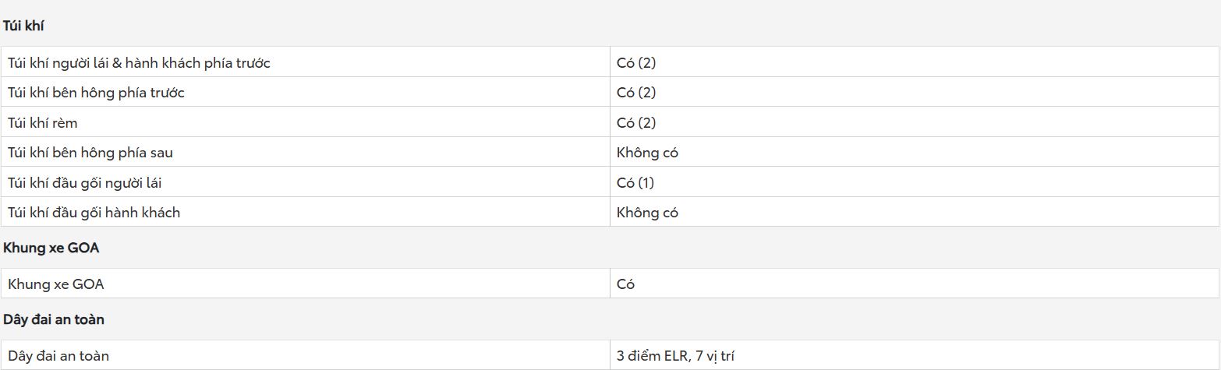Viewport: 1221px width, 370px height.
Task: Click the Có (1) knee airbag value
Action: (x=635, y=183)
